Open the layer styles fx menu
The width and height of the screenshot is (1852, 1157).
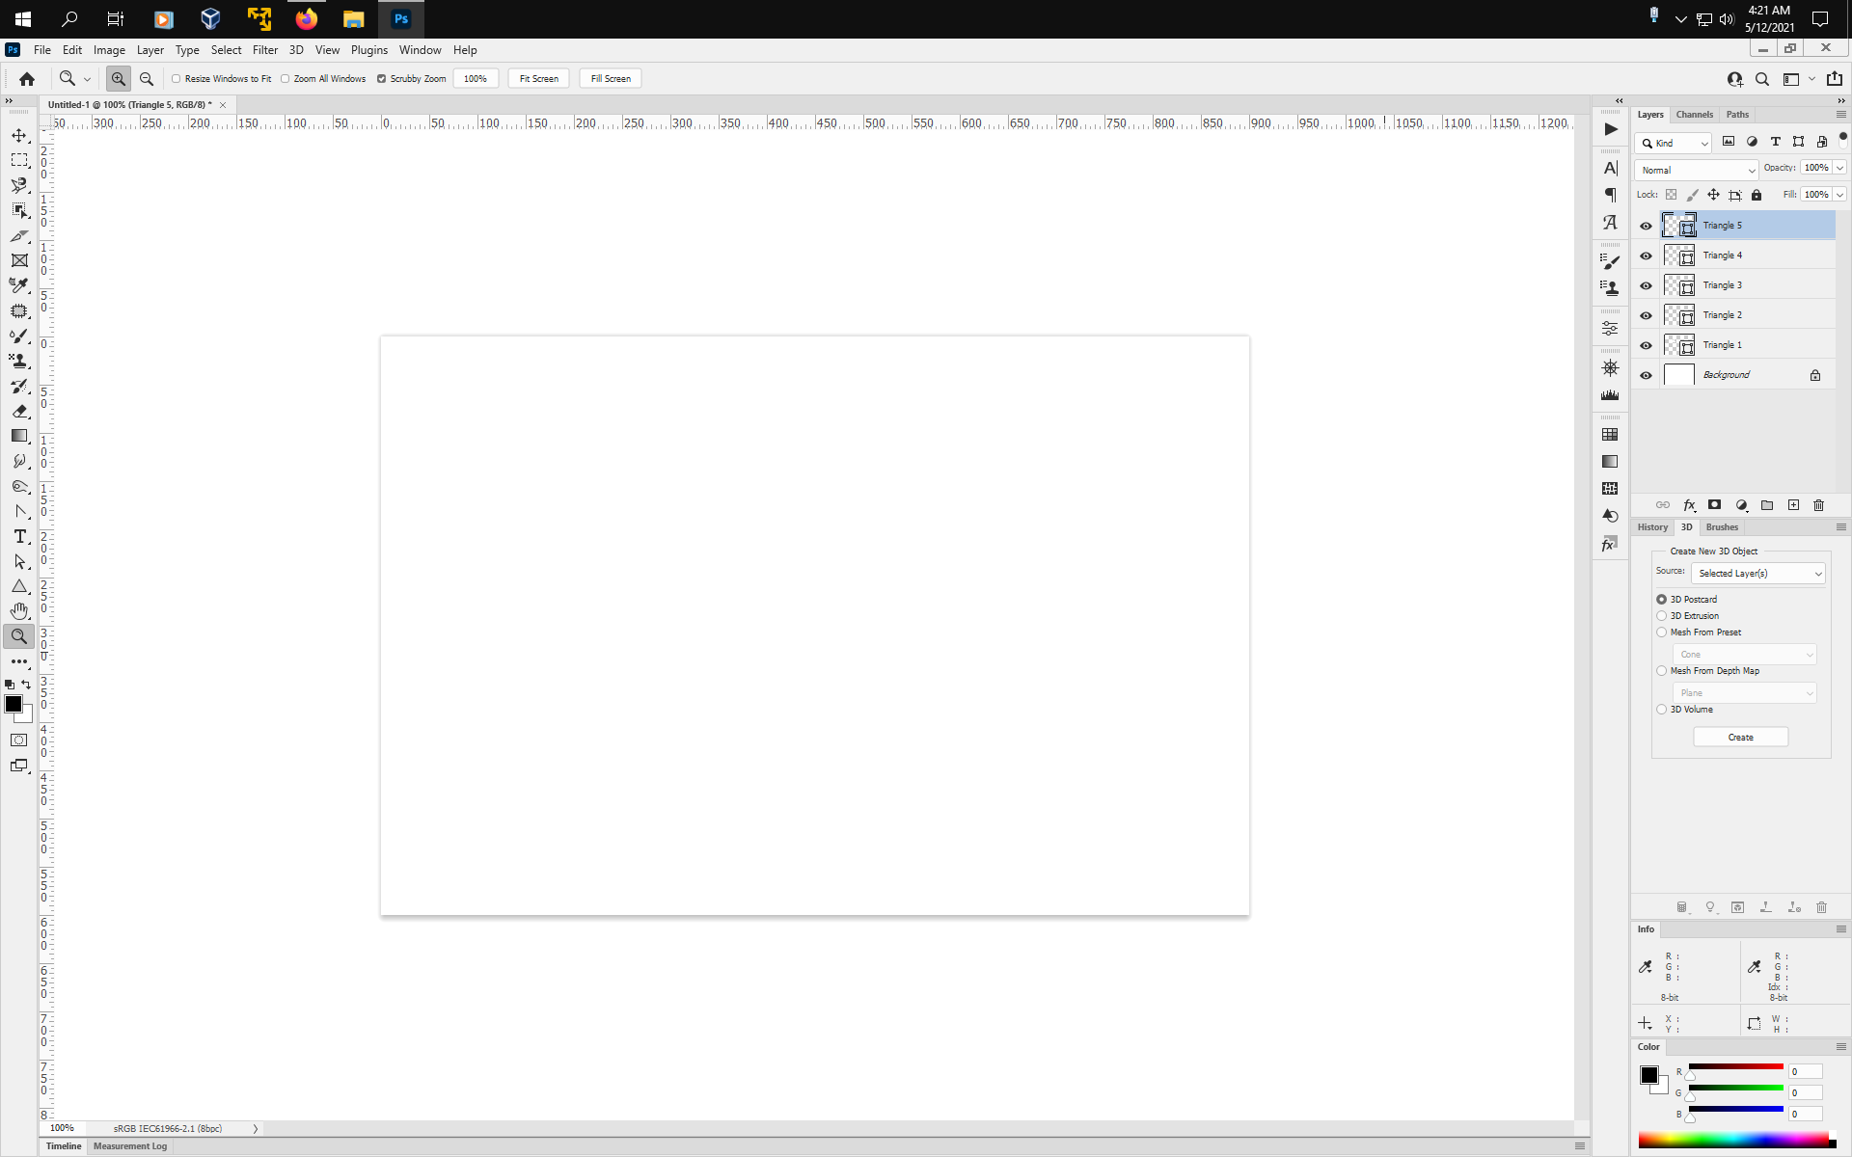coord(1689,504)
